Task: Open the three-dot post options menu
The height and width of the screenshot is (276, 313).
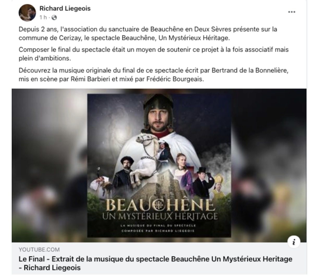Action: coord(292,12)
